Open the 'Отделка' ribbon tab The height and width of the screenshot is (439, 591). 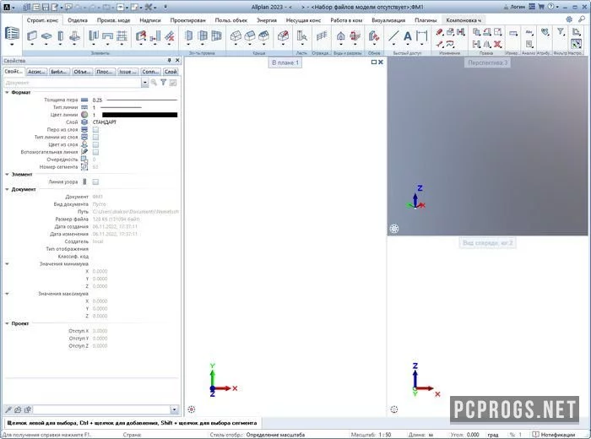[78, 20]
